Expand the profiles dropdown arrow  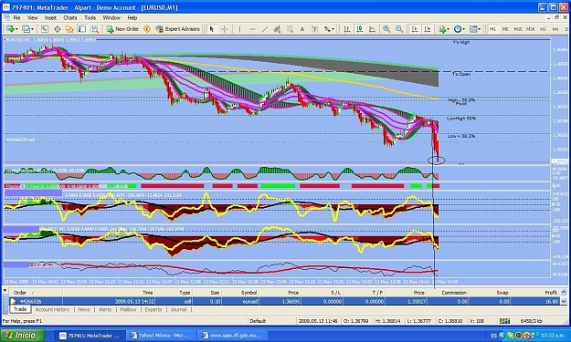point(32,29)
